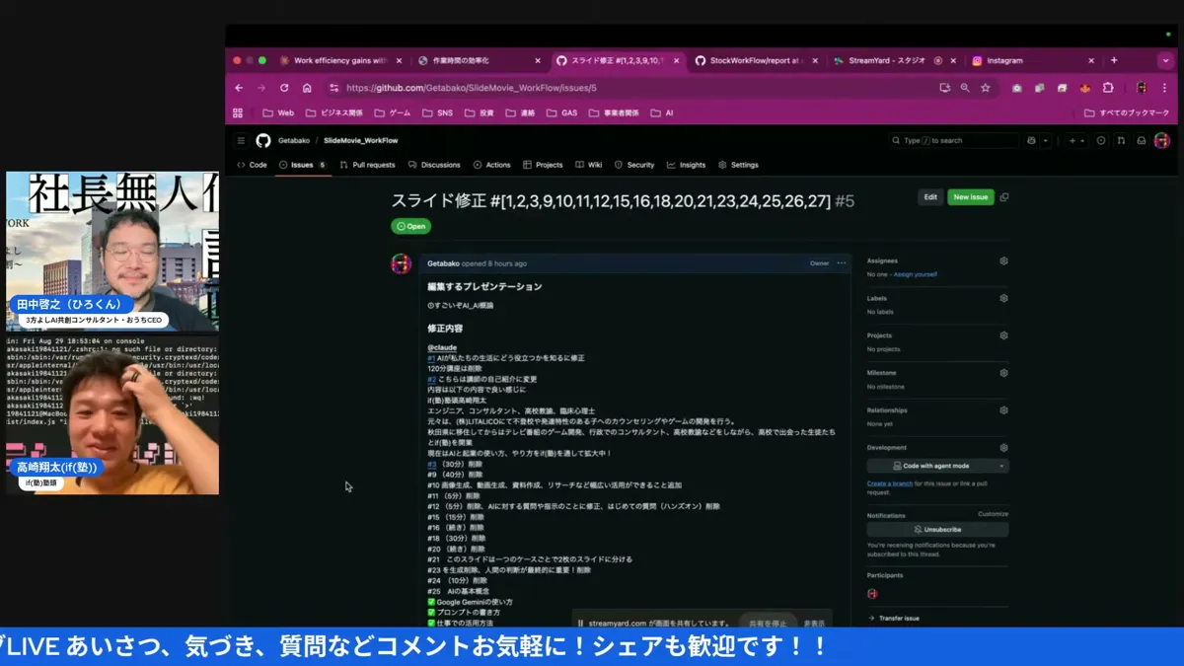Click the Unsubscribe button
Viewport: 1184px width, 666px height.
937,530
